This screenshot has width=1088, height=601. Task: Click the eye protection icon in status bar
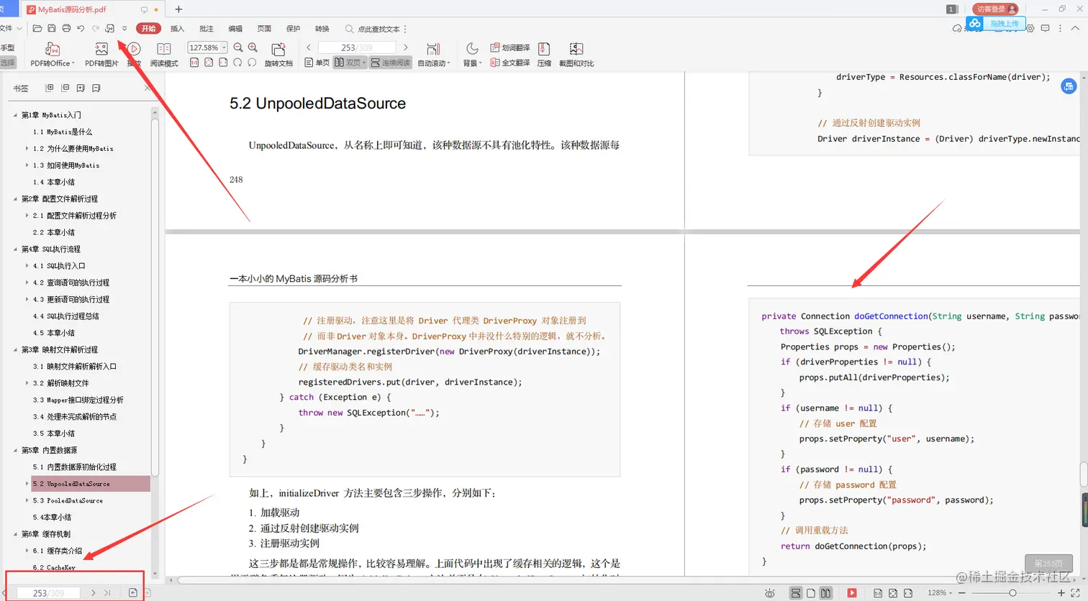pos(770,593)
